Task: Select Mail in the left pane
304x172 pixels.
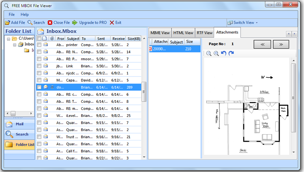Action: 19,124
